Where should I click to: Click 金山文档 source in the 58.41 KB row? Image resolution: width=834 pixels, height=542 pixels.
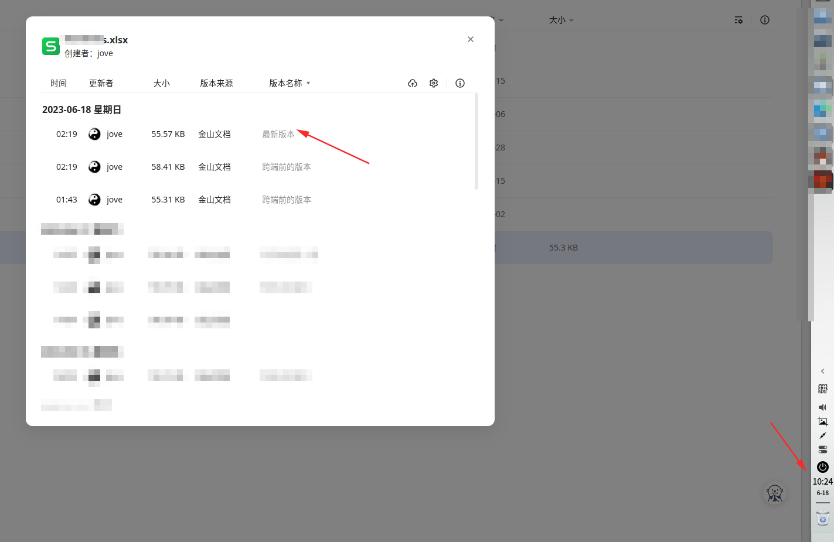point(215,167)
